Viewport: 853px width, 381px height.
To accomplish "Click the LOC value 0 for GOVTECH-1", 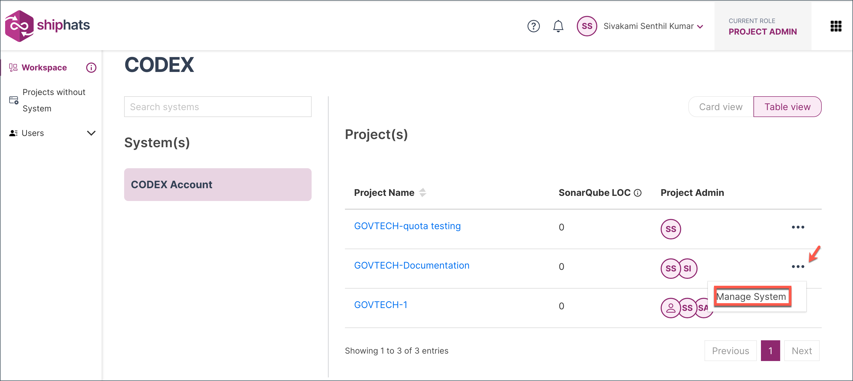I will click(x=561, y=306).
